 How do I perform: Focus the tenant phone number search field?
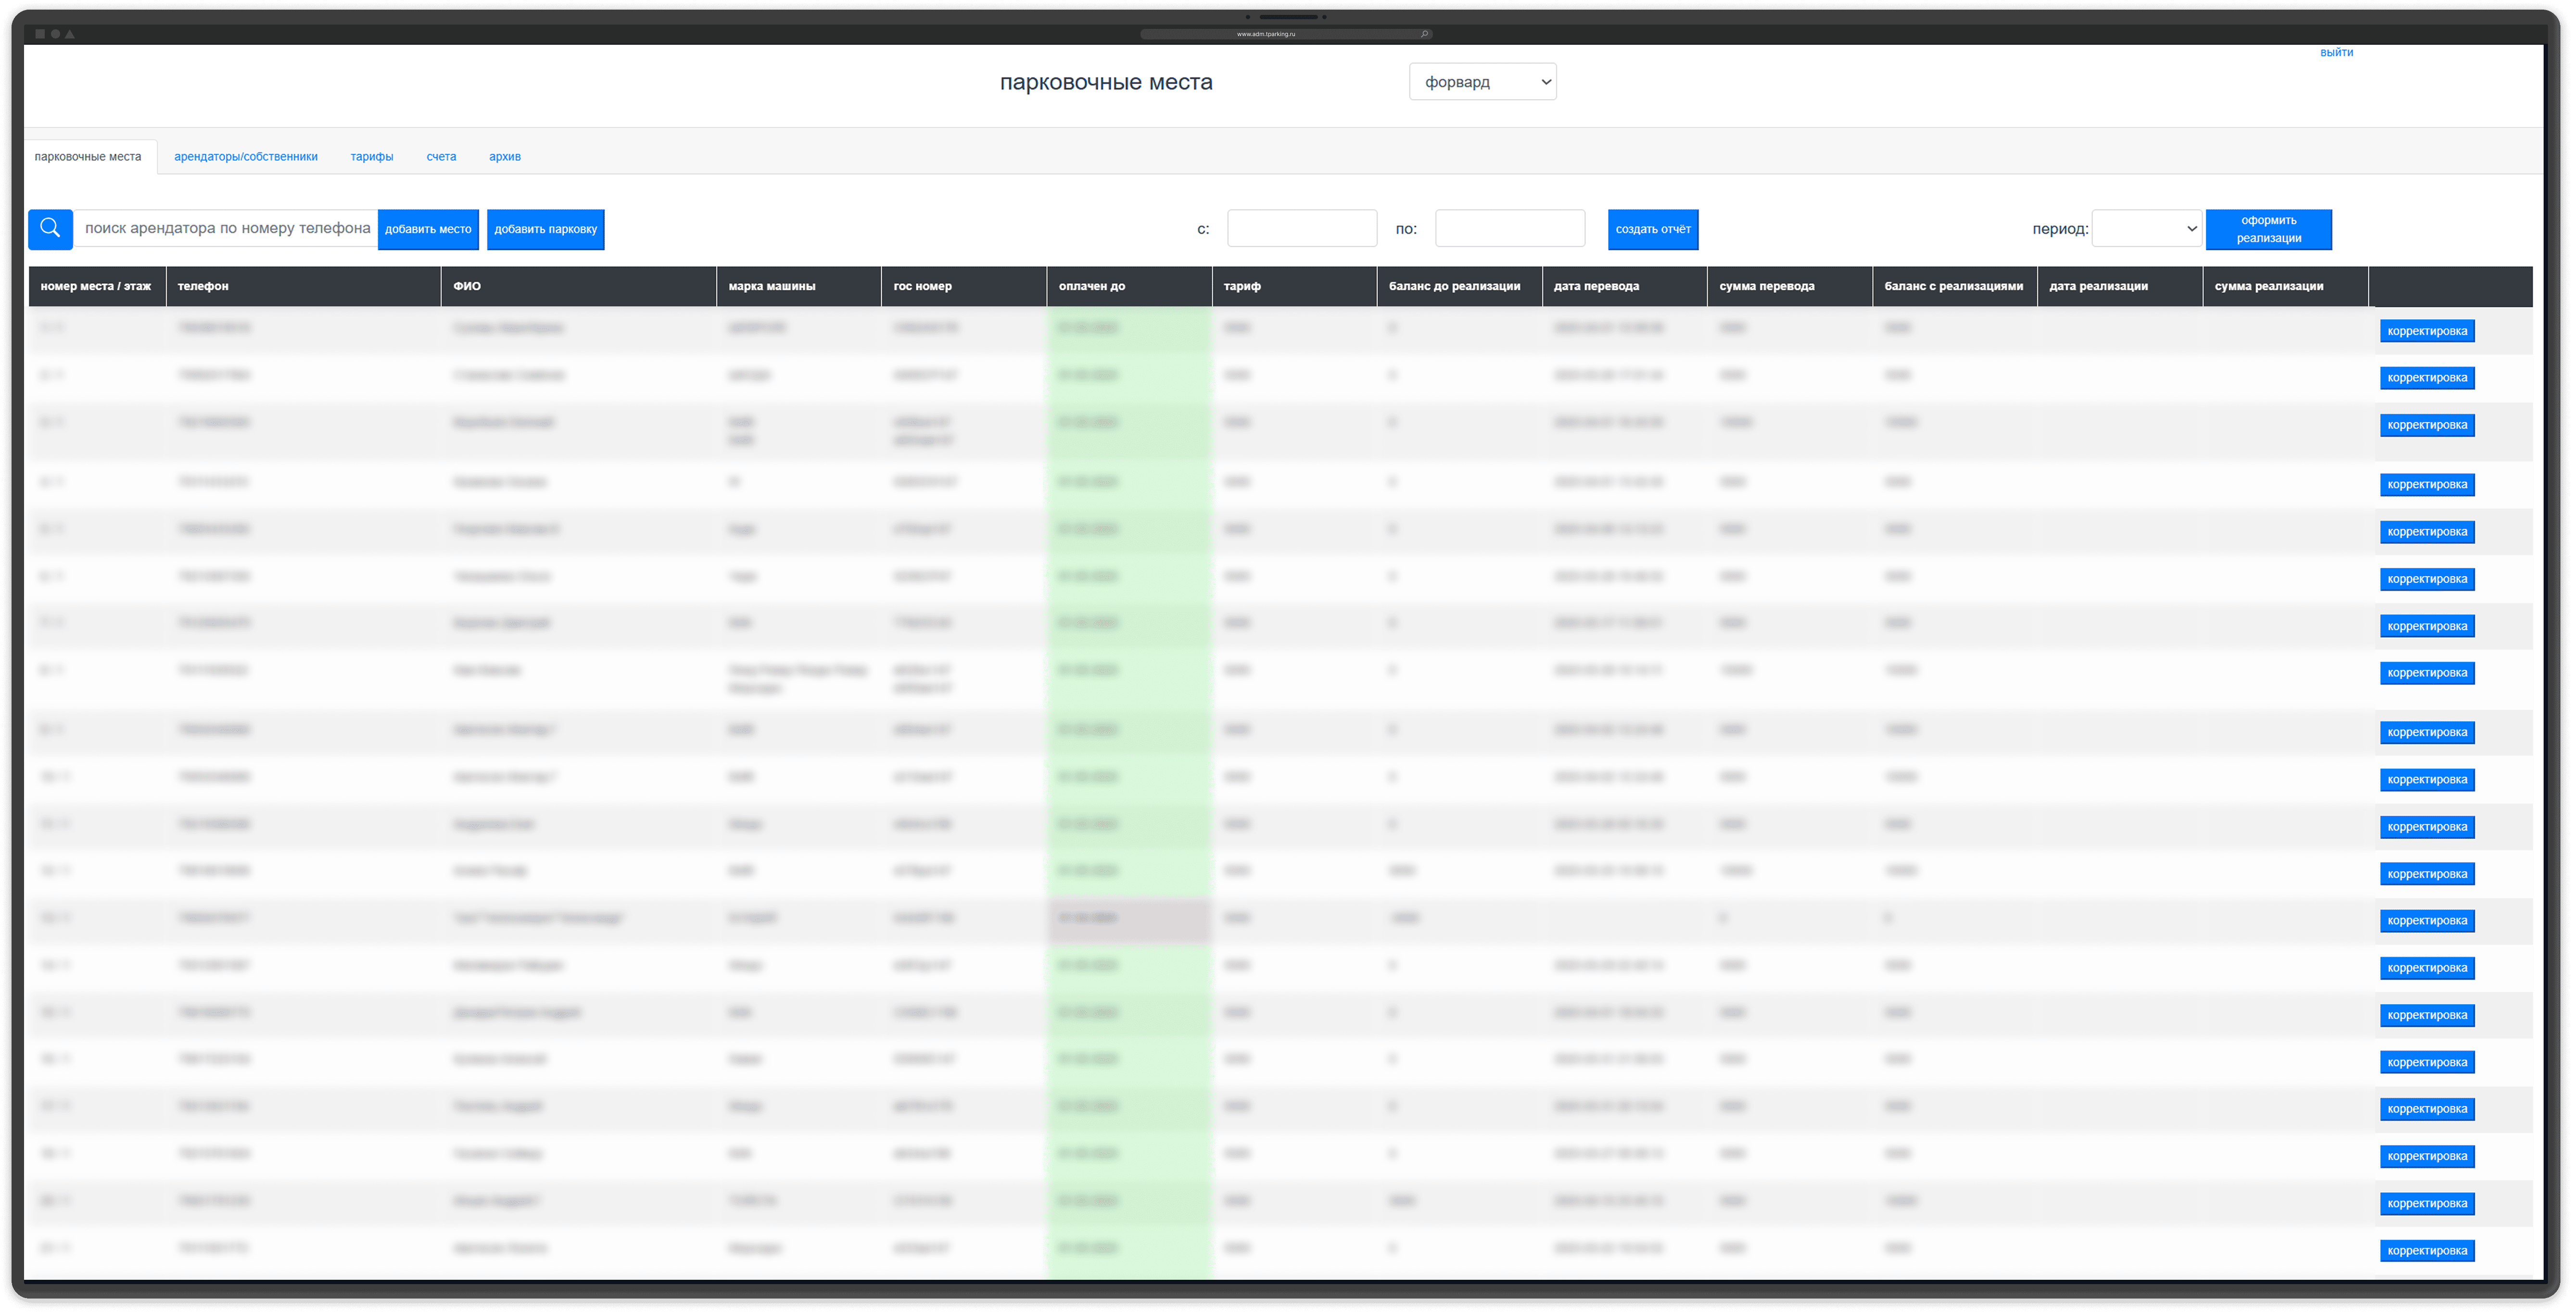click(227, 228)
